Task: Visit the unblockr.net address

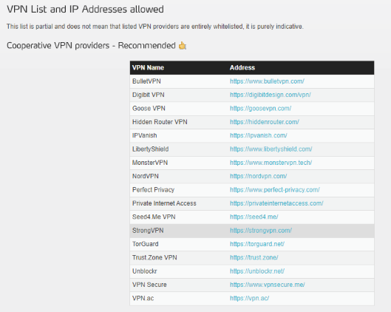Action: tap(256, 271)
